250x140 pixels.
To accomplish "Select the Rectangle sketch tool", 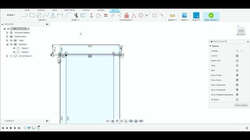I will pos(32,16).
